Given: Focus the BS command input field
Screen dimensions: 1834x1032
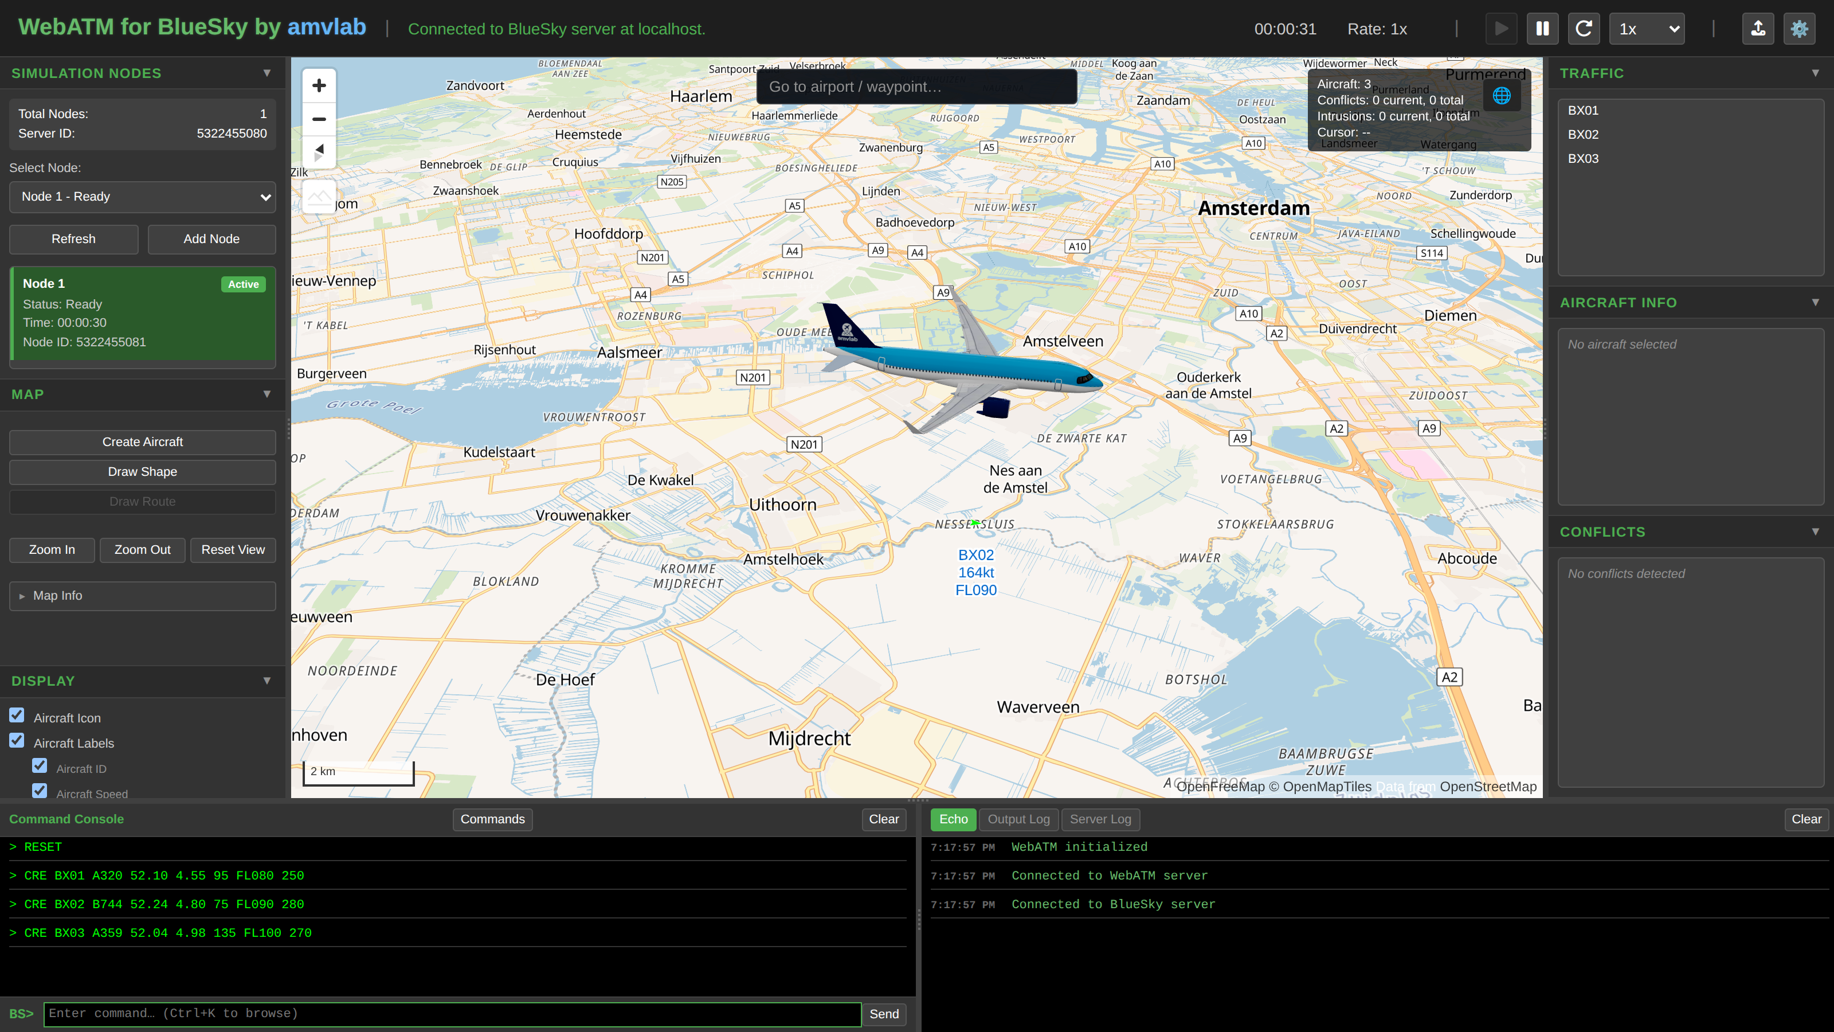Looking at the screenshot, I should pyautogui.click(x=452, y=1014).
